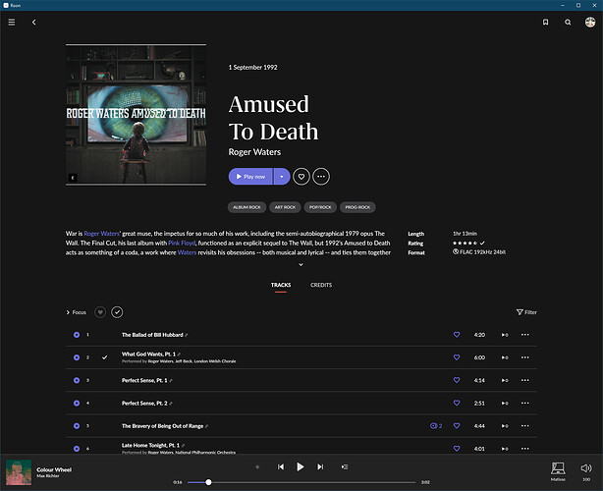Skip to previous track
The width and height of the screenshot is (603, 491).
pyautogui.click(x=281, y=466)
